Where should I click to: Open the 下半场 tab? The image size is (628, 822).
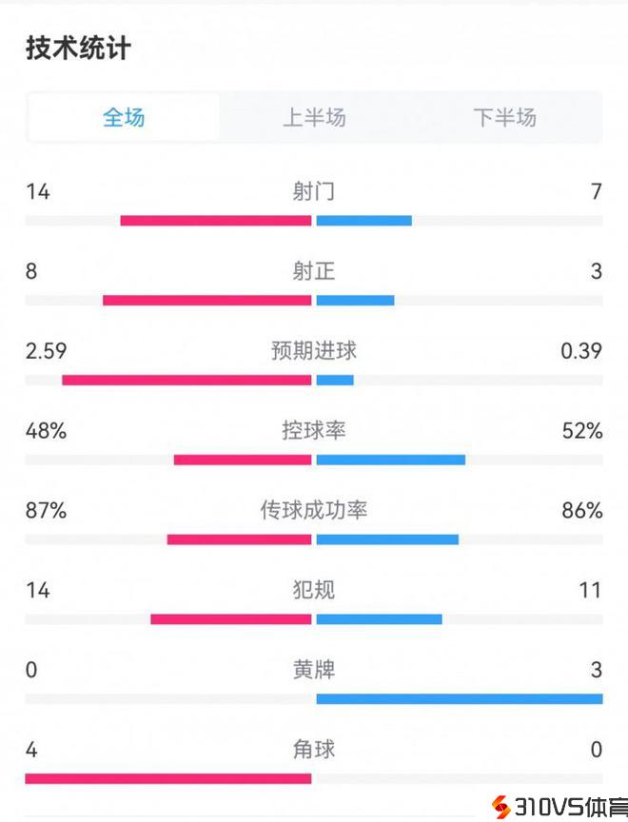point(505,118)
